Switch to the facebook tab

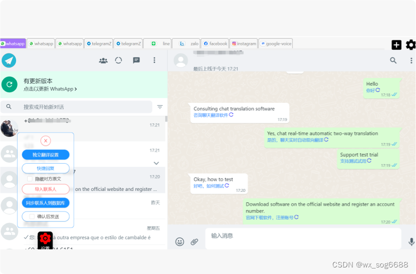215,44
